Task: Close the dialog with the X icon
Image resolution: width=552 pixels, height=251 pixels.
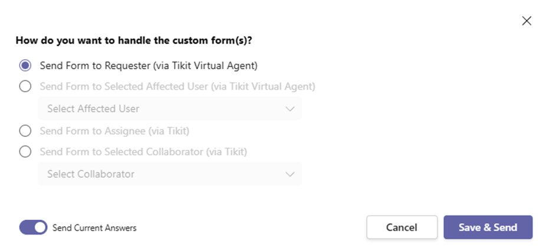Action: 527,21
